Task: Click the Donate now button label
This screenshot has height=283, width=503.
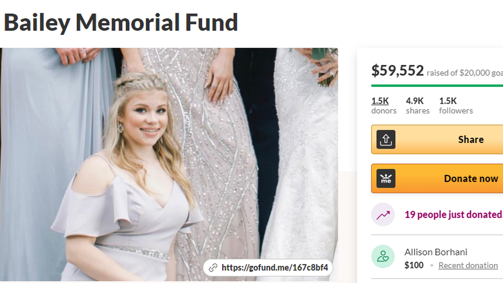Action: 471,178
